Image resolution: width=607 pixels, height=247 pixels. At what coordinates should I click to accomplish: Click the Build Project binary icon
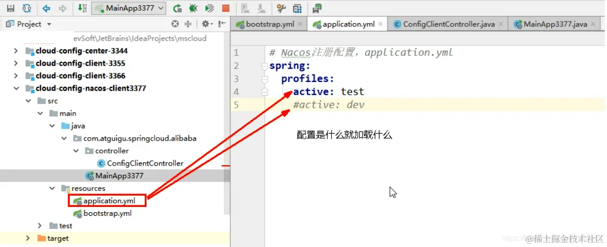pos(82,8)
